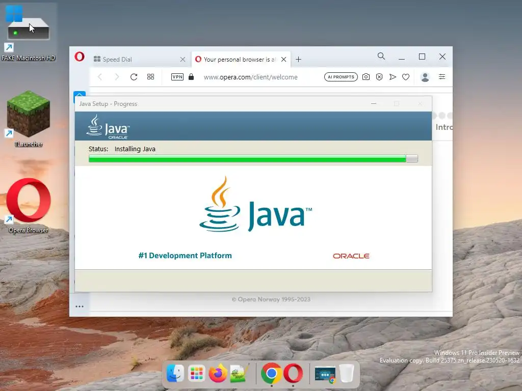Select the 'Your personal browser' tab
The width and height of the screenshot is (522, 391).
241,59
